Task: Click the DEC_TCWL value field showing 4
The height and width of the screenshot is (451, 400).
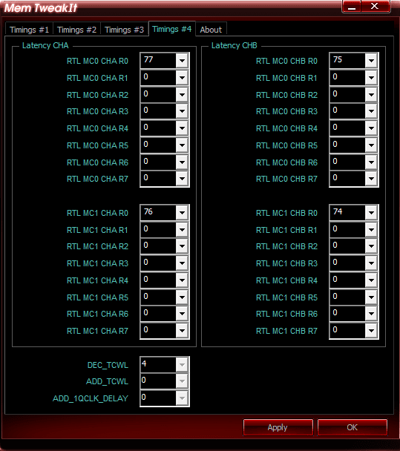Action: point(158,365)
